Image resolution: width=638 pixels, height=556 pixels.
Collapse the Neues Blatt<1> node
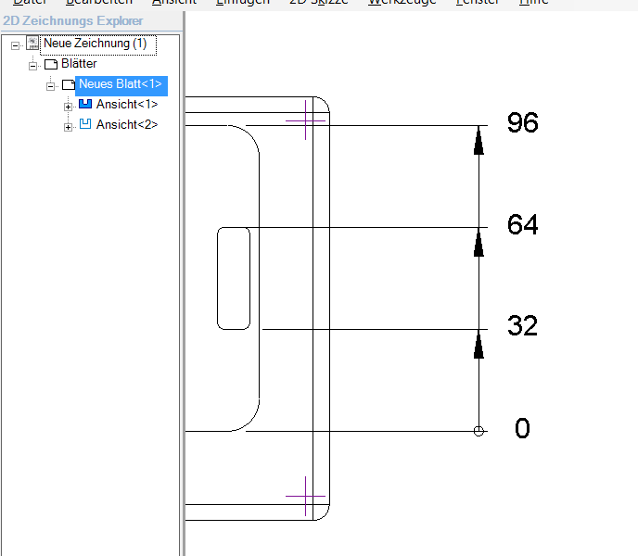click(x=50, y=86)
